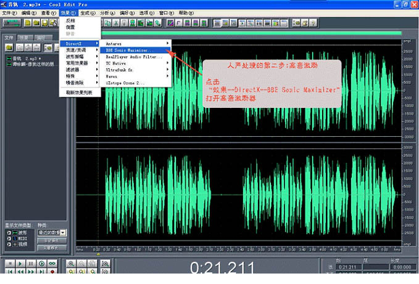Screen dimensions: 419x284
Task: Toggle the 视频 (video) file type checkbox
Action: point(9,244)
